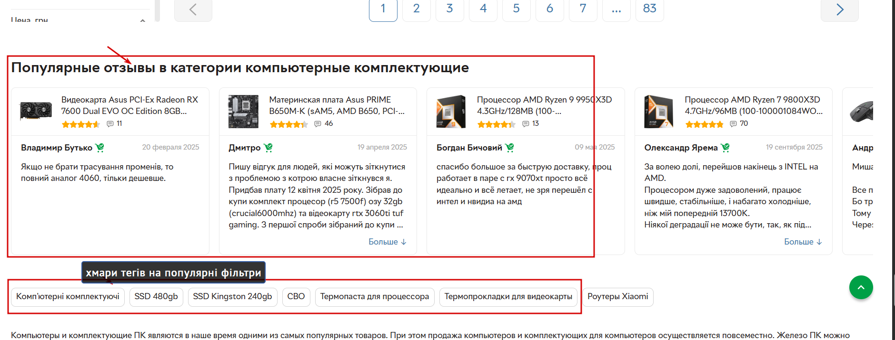The height and width of the screenshot is (340, 895).
Task: Open Процессор AMD Ryzen 7 9800X3D title
Action: [754, 105]
